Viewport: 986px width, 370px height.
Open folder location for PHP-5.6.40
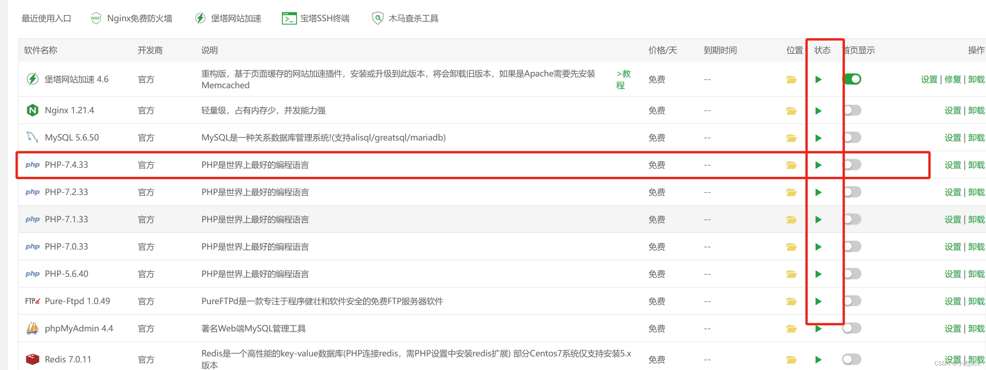[x=791, y=274]
